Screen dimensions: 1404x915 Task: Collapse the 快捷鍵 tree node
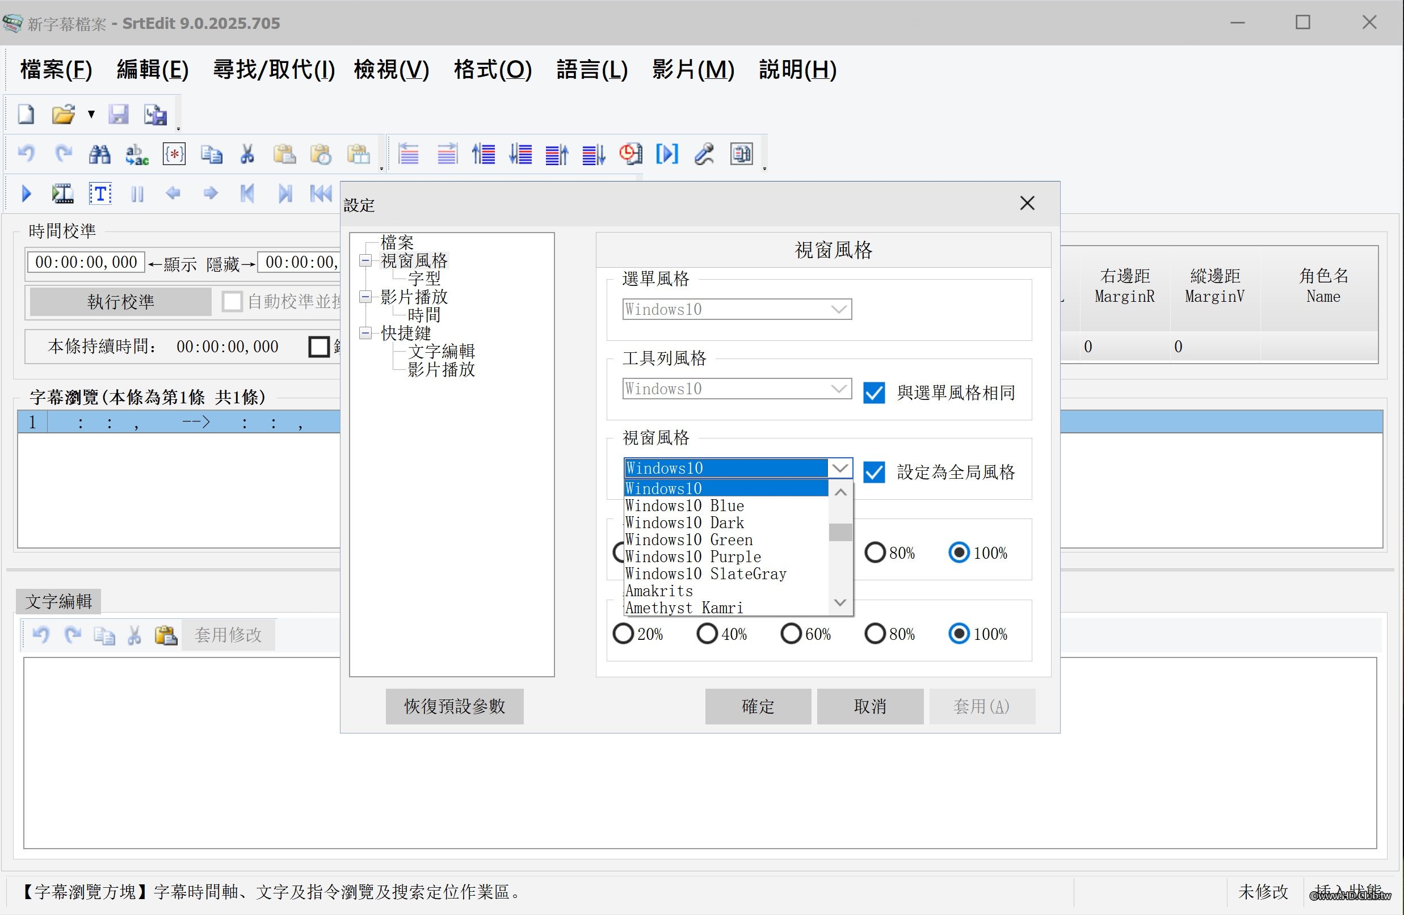tap(365, 333)
